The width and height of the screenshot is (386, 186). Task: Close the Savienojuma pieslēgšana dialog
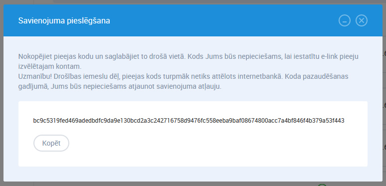pos(362,20)
